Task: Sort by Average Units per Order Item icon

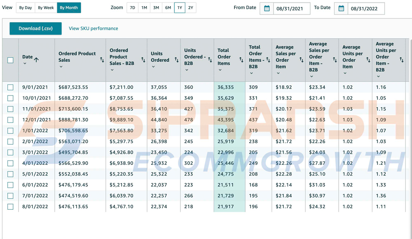Action: [368, 60]
